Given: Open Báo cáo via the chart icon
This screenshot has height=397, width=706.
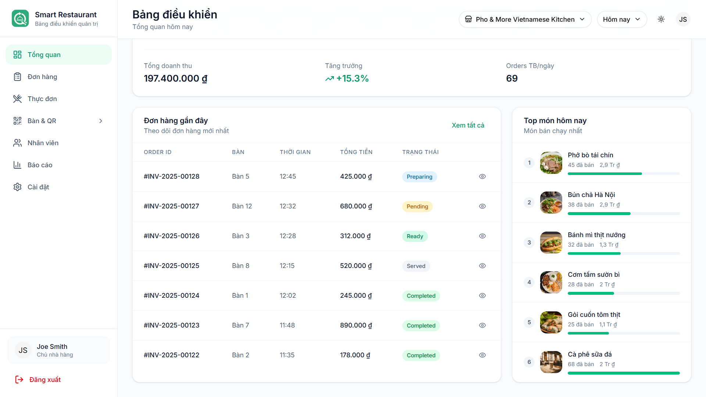Looking at the screenshot, I should (x=17, y=165).
